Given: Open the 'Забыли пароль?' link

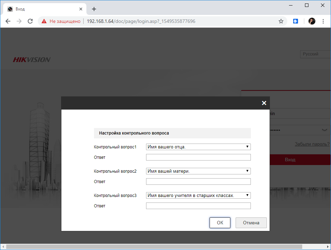Looking at the screenshot, I should [312, 144].
